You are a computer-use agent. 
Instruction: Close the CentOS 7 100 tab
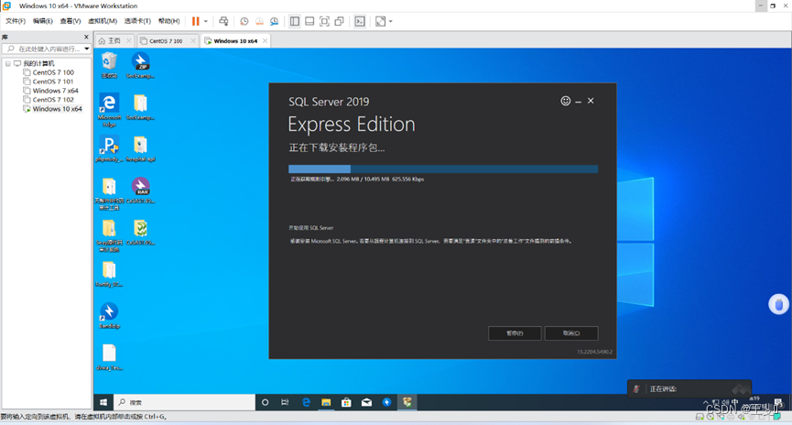point(193,41)
